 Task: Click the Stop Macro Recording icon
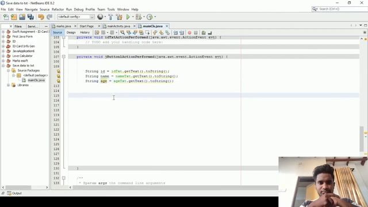[195, 33]
